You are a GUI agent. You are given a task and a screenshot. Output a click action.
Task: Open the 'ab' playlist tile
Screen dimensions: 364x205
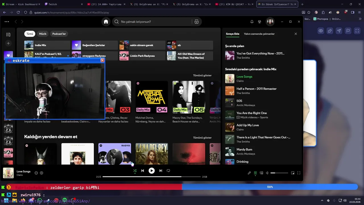pyautogui.click(x=190, y=45)
